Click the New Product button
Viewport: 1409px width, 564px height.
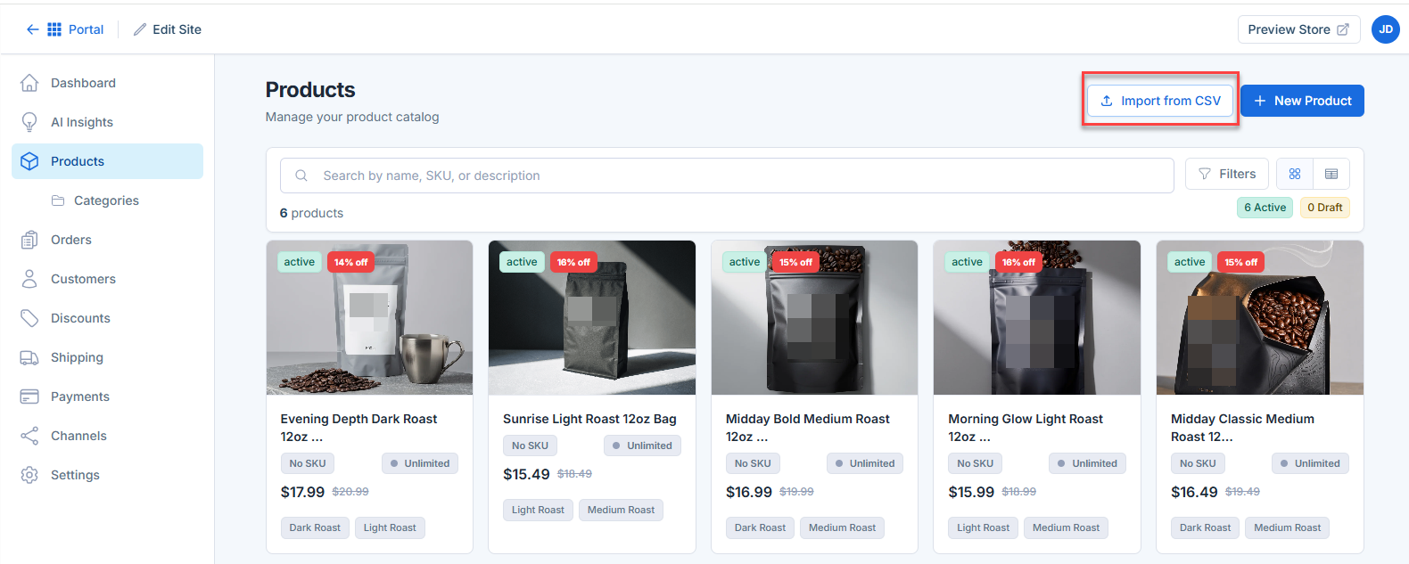point(1302,101)
